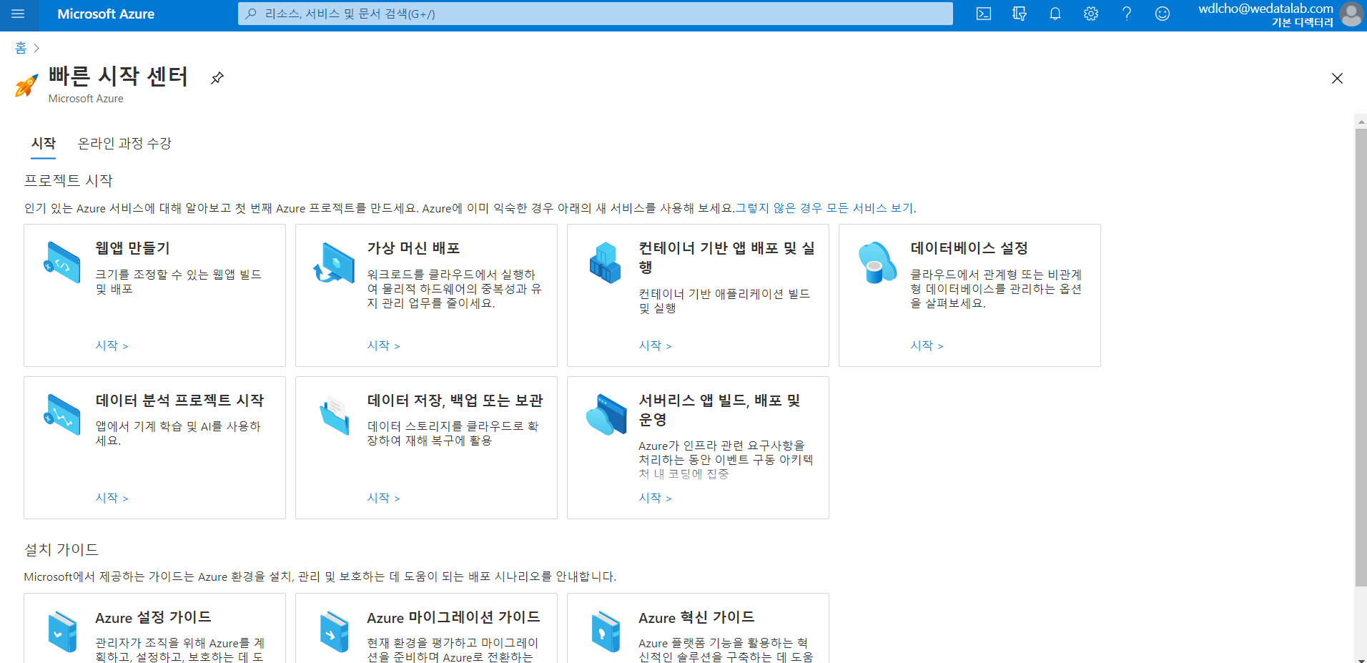The image size is (1367, 663).
Task: Click the Azure 설정 가이드 book icon
Action: [62, 632]
